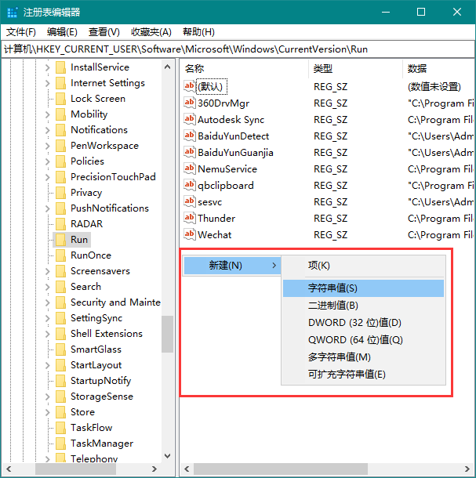This screenshot has width=476, height=478.
Task: Open the 收藏夹(A) menu
Action: (151, 32)
